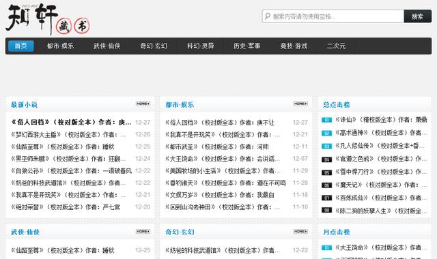This screenshot has height=259, width=437.
Task: Click rank 02 badge beside 《高术通神》
Action: point(326,134)
